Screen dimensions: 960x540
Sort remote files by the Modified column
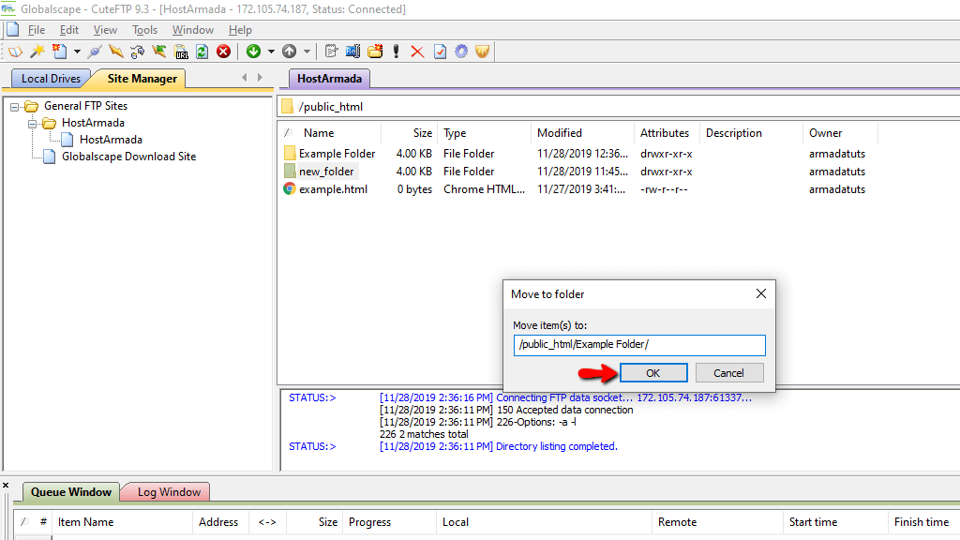click(x=560, y=133)
